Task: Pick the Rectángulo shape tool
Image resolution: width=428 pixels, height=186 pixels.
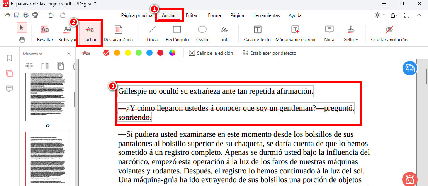Action: pyautogui.click(x=177, y=34)
